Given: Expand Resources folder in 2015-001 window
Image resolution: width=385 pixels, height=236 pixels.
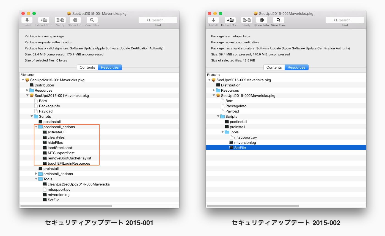Looking at the screenshot, I should point(28,90).
